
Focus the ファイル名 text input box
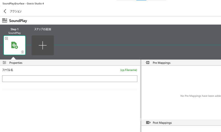tap(70, 79)
